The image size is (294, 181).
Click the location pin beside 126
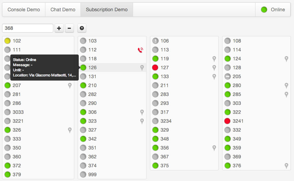142,68
